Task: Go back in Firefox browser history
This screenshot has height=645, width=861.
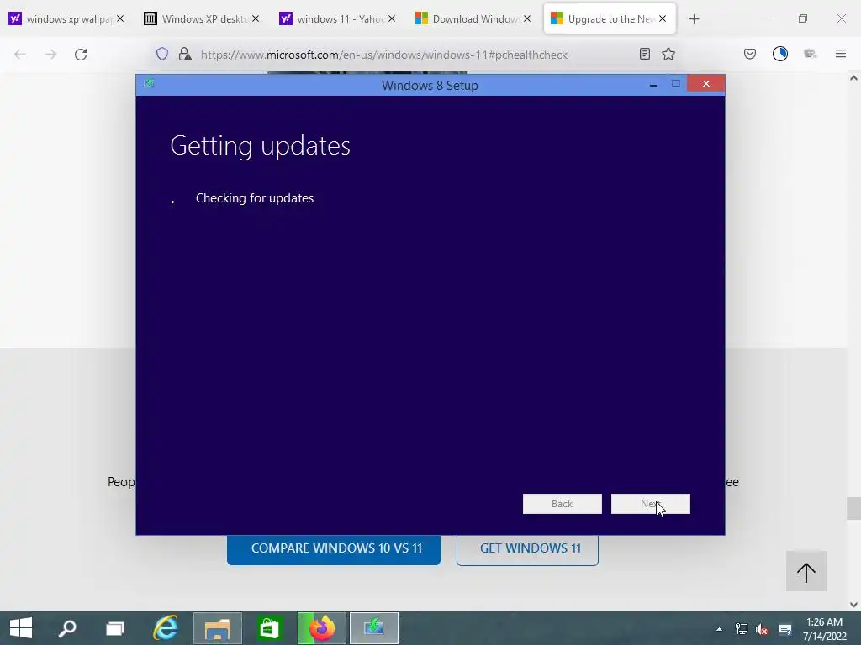Action: click(x=20, y=54)
